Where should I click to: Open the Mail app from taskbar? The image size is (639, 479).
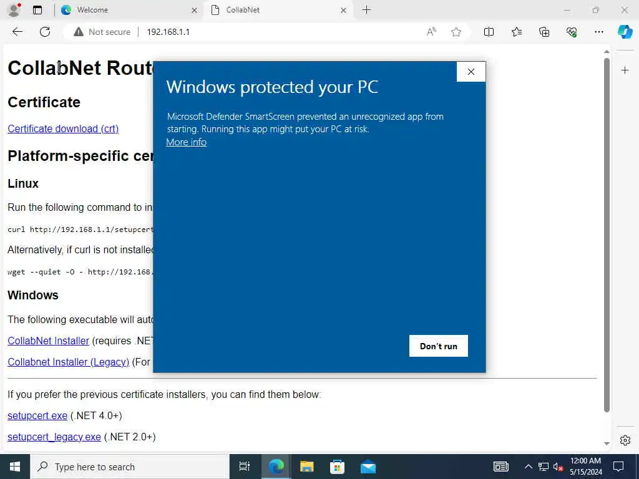click(368, 467)
